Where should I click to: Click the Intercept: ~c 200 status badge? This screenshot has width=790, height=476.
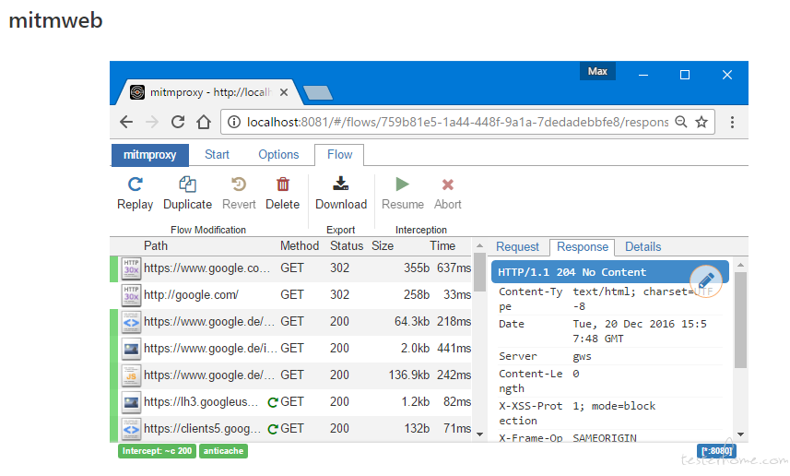point(158,451)
